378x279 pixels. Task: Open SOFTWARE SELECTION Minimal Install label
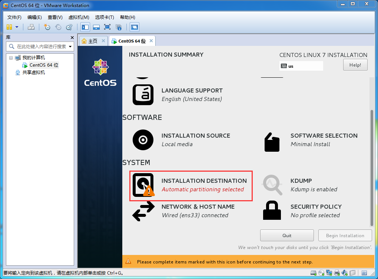(324, 140)
